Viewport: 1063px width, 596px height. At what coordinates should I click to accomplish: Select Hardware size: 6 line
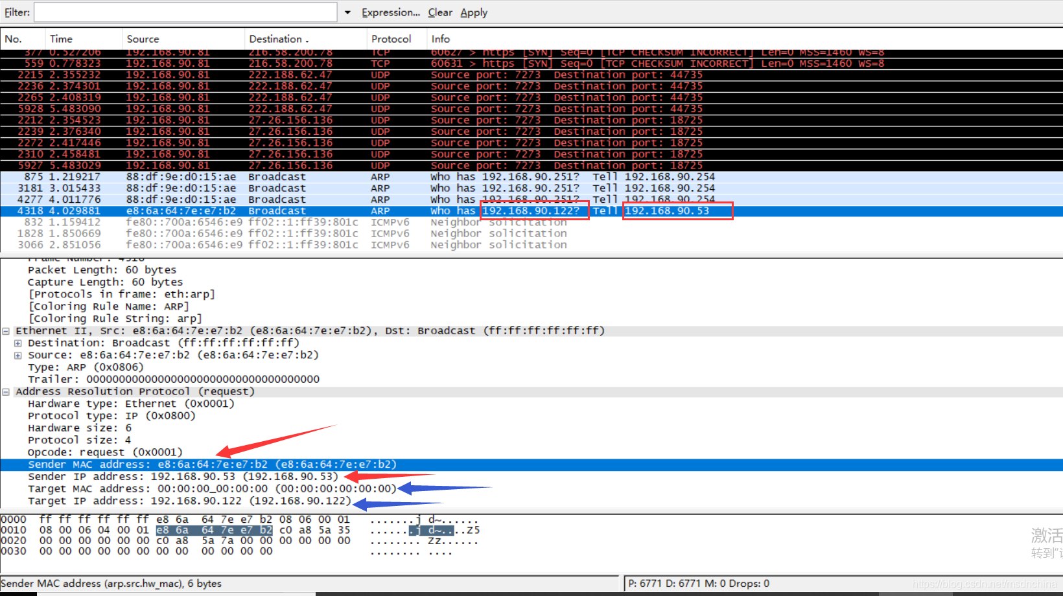[79, 428]
